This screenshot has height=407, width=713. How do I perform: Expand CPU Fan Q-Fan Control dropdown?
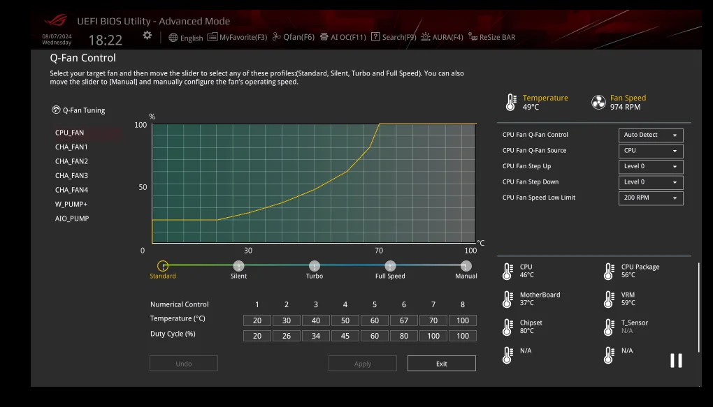click(651, 135)
